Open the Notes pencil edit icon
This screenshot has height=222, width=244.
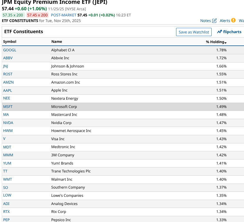[214, 21]
